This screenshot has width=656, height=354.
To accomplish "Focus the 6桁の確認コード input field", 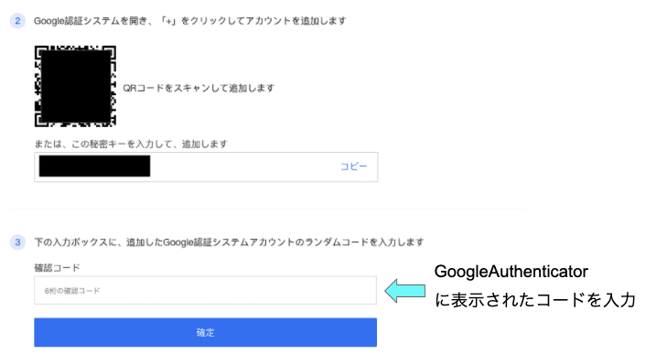I will (206, 290).
